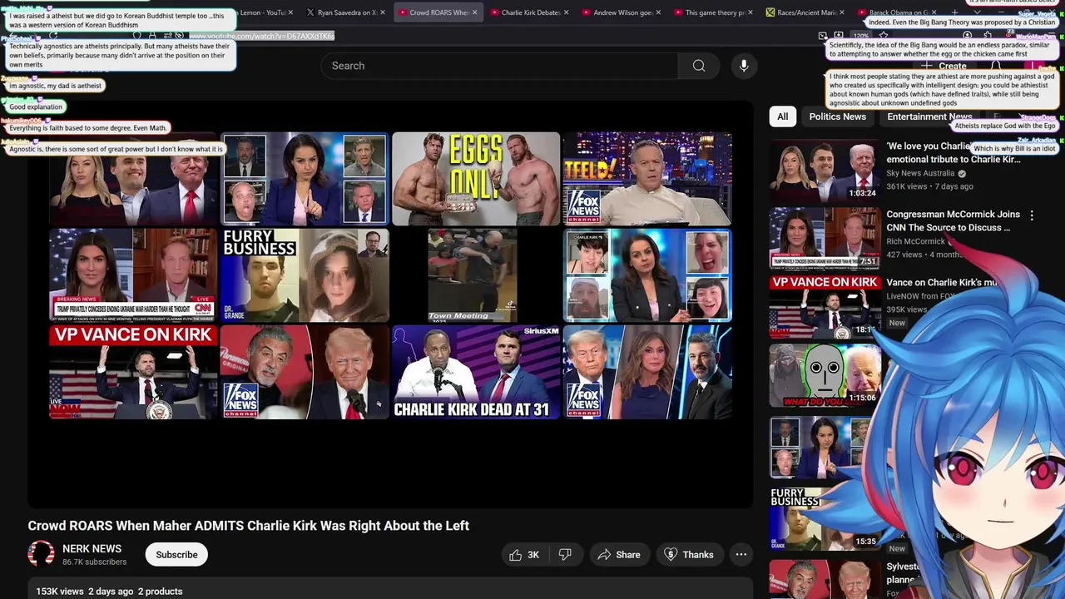Click the '153K views' text below the video

click(x=60, y=592)
